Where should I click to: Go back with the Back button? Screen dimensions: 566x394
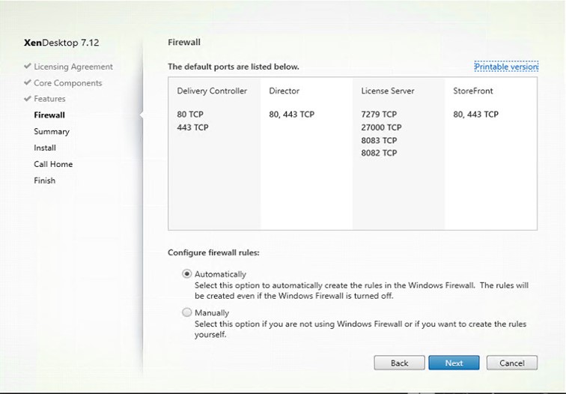pos(399,363)
